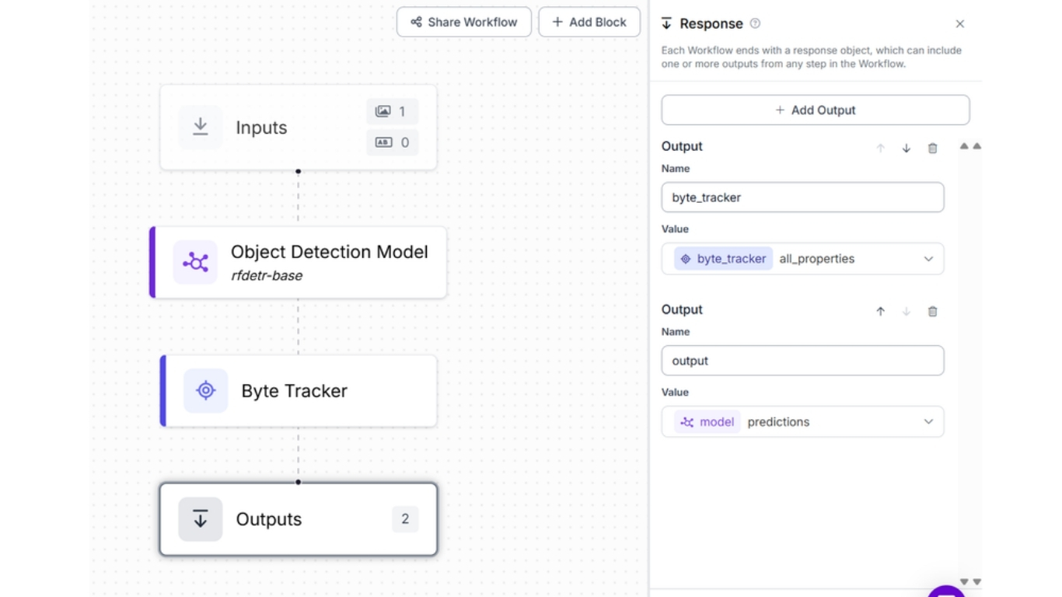Delete the second output named output

[x=932, y=311]
